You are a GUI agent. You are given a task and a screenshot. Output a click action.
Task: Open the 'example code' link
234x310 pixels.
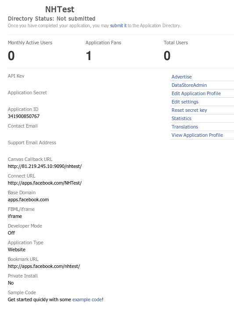tap(87, 299)
